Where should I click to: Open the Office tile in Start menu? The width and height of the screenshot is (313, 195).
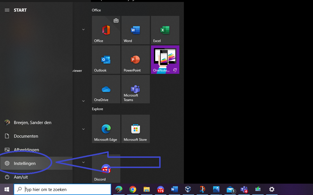tap(106, 30)
